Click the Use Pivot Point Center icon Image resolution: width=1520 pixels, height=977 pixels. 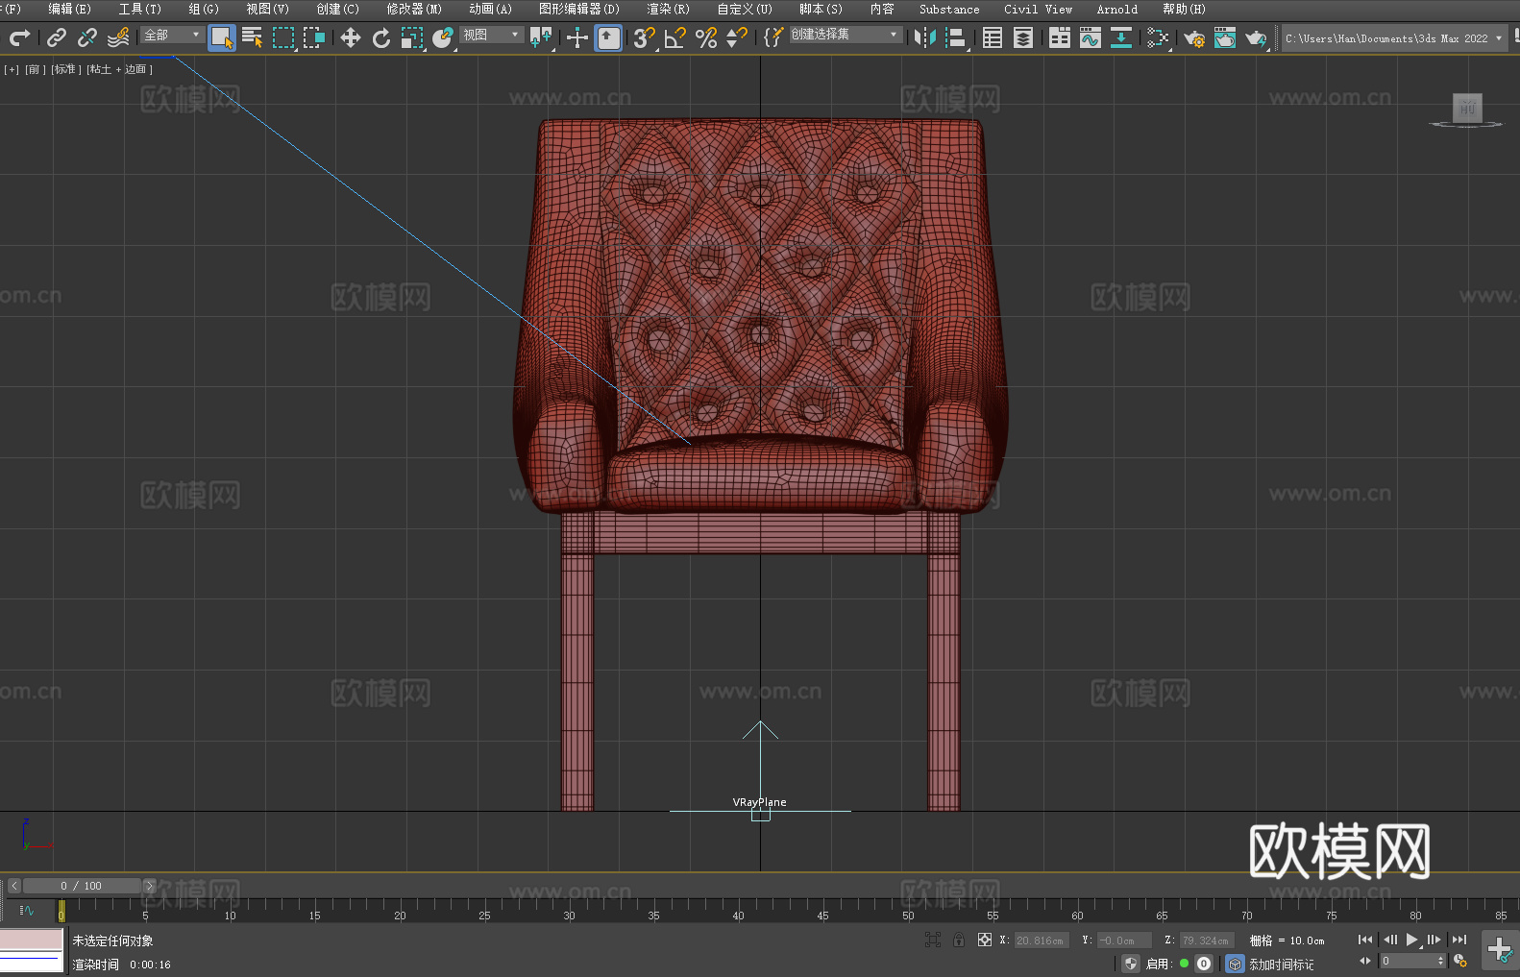pos(541,37)
